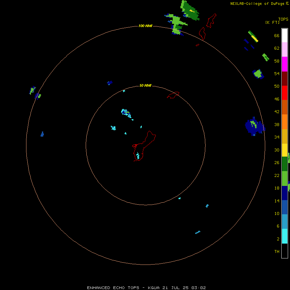Click the '46' legend value
Screen dimensions: 290x290
click(277, 99)
